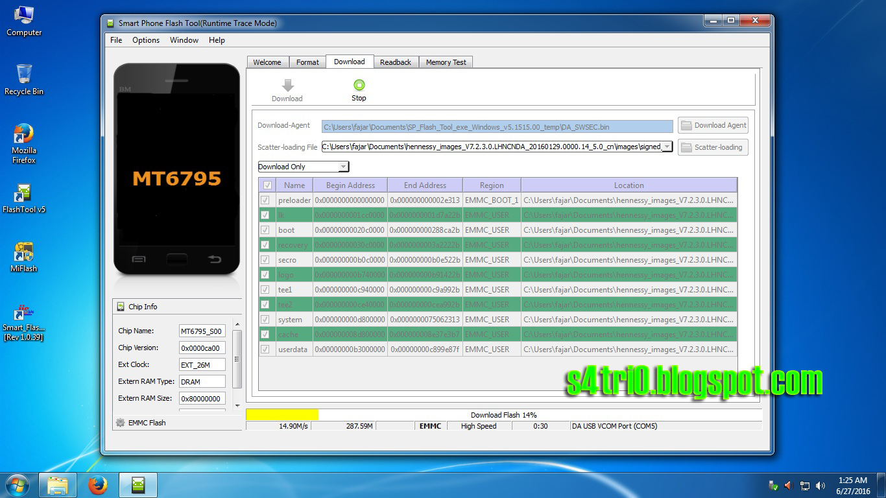Click the Name column header

(294, 185)
